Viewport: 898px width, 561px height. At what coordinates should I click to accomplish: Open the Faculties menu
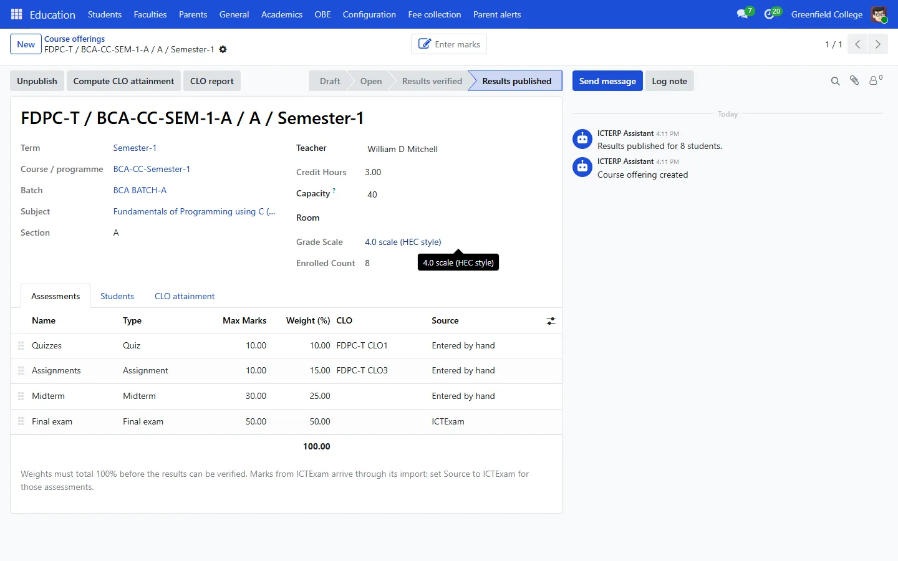tap(150, 14)
